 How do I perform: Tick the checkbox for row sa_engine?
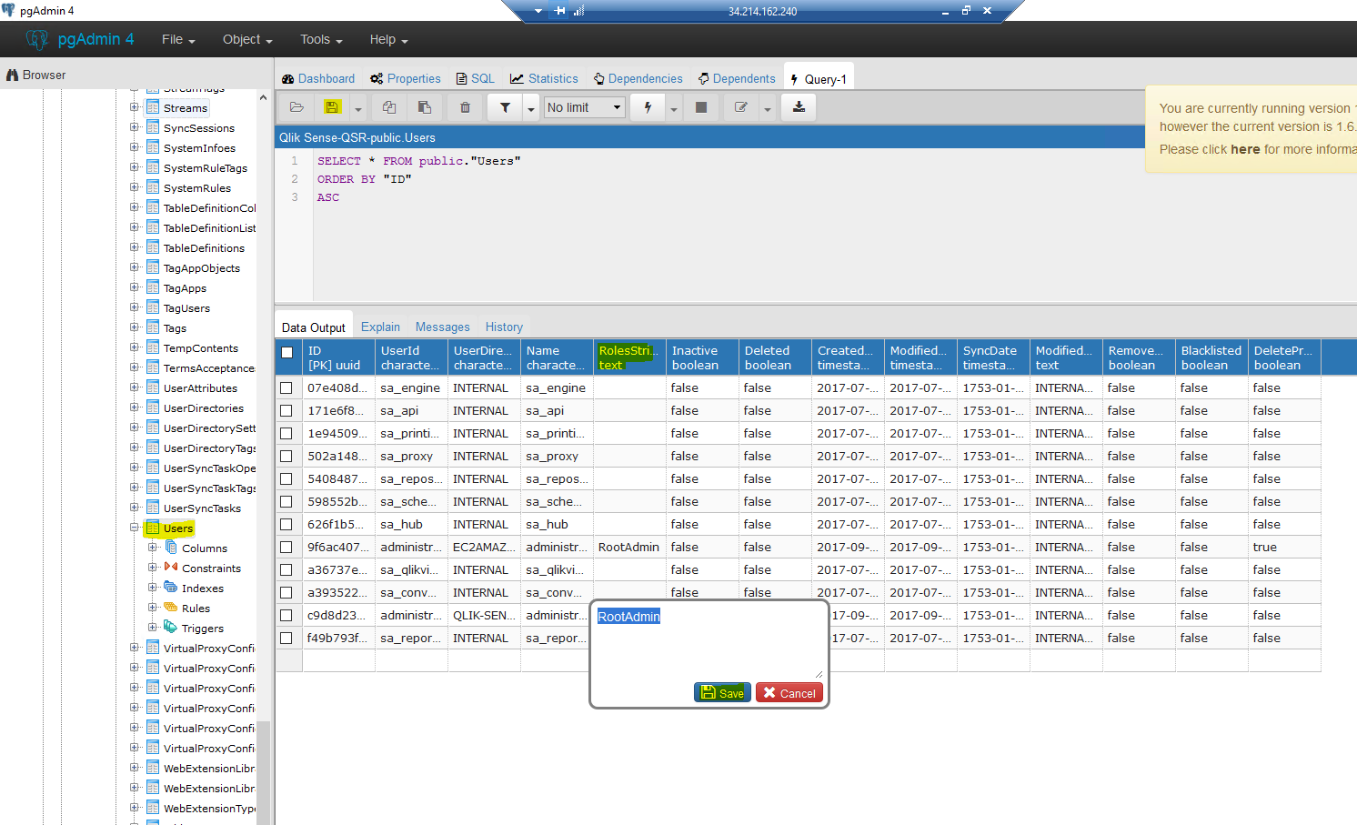coord(286,388)
